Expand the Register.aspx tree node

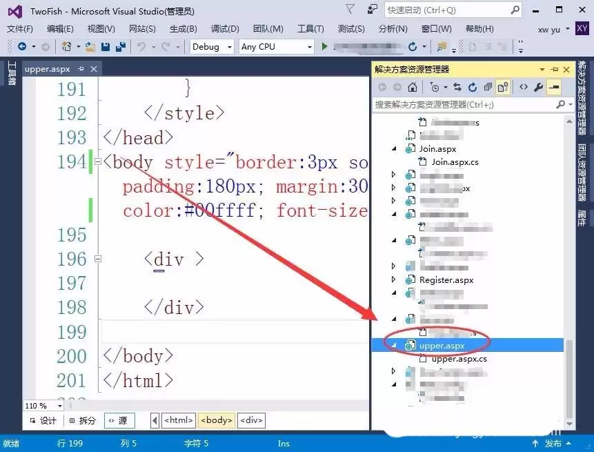point(393,279)
